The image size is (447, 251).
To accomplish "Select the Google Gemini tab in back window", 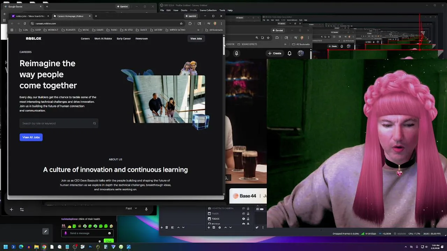I will coord(24,6).
